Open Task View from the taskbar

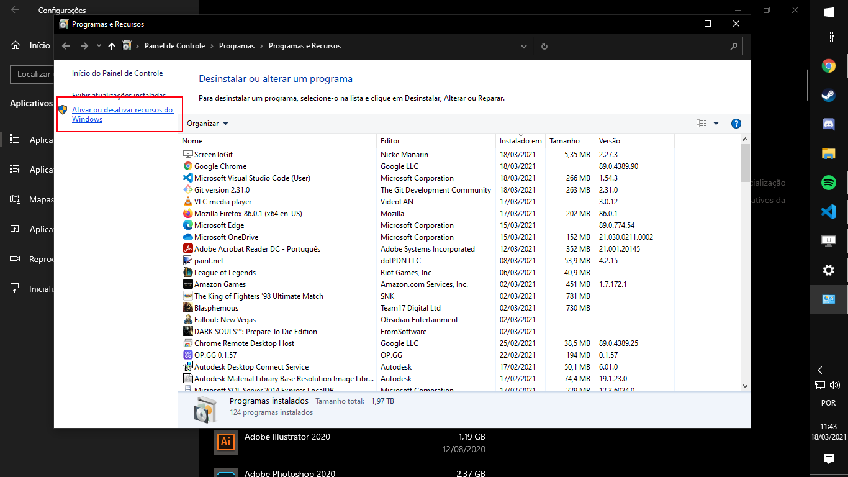tap(828, 37)
